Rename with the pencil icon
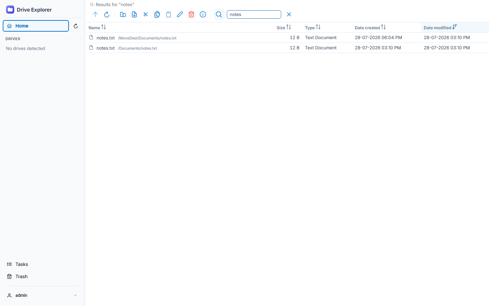 pos(180,14)
